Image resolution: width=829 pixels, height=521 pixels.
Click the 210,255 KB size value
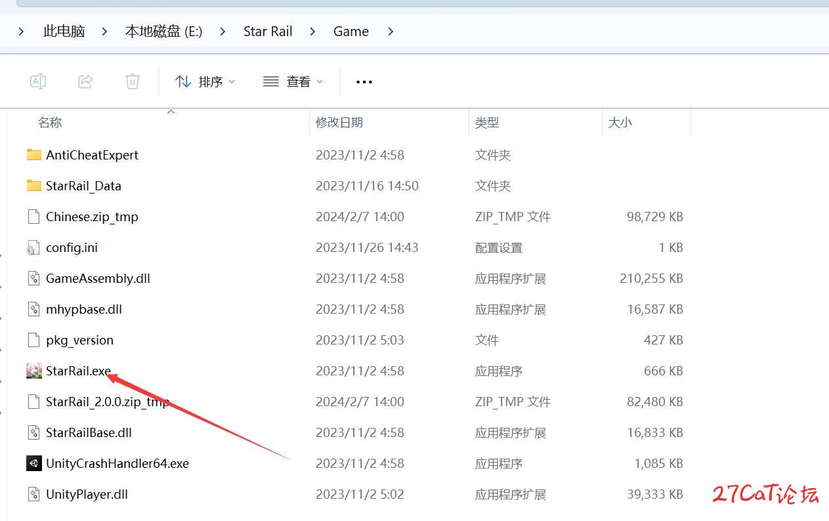click(651, 278)
